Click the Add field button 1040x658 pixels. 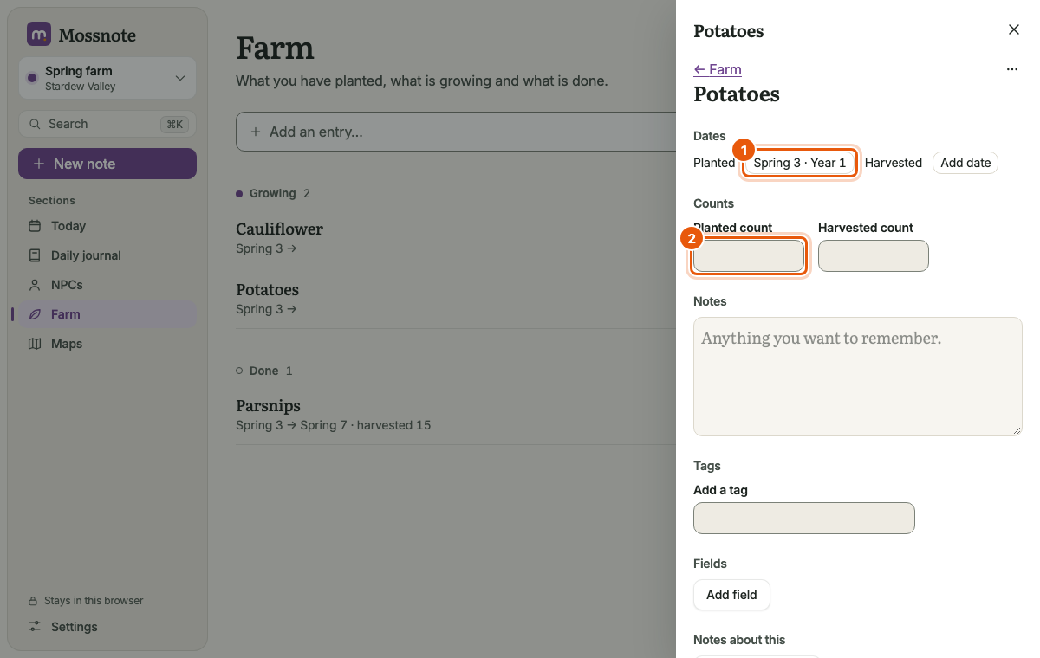pyautogui.click(x=731, y=595)
